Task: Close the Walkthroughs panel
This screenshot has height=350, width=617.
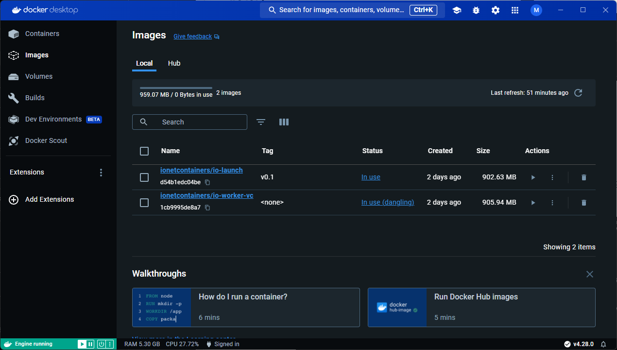Action: click(590, 274)
